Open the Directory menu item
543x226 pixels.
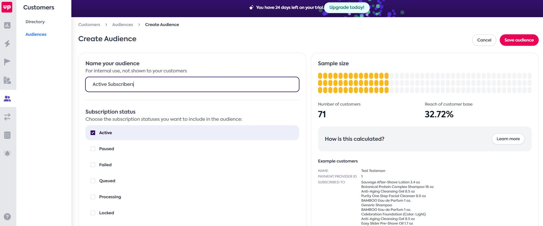[x=35, y=22]
